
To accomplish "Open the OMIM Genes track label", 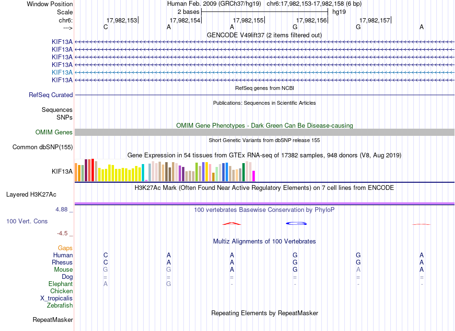I will click(54, 132).
